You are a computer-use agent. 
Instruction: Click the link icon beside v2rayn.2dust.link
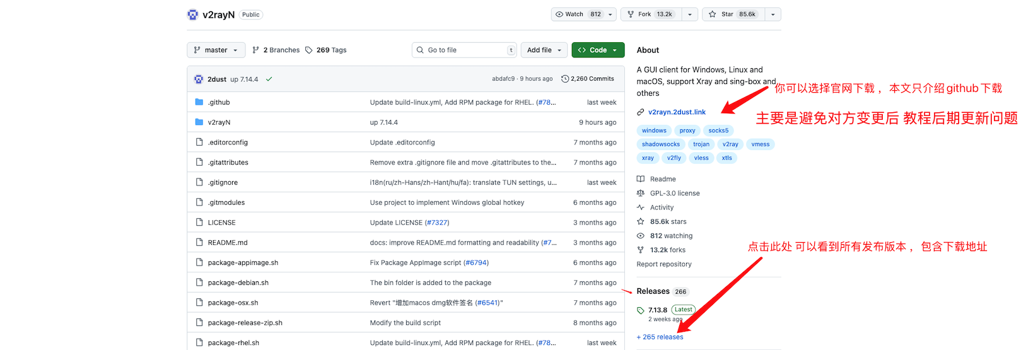(x=641, y=112)
